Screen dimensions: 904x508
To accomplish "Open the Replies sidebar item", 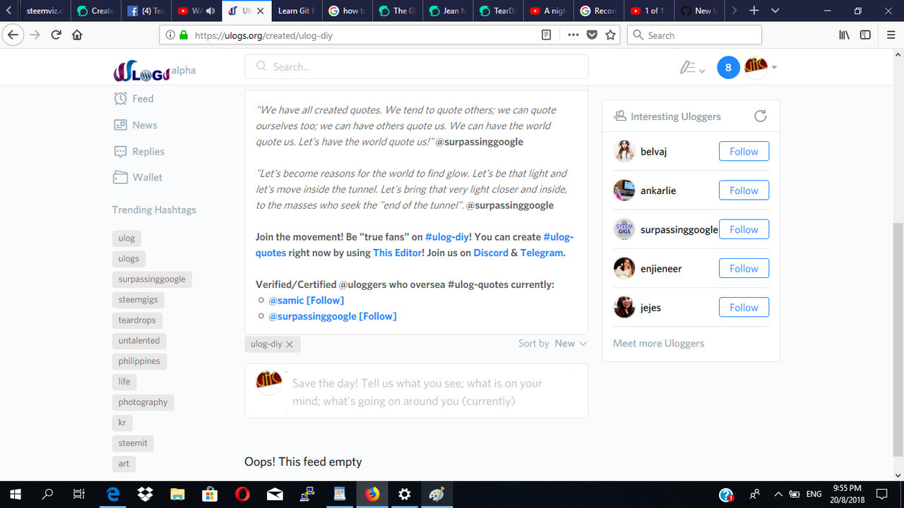I will coord(138,151).
